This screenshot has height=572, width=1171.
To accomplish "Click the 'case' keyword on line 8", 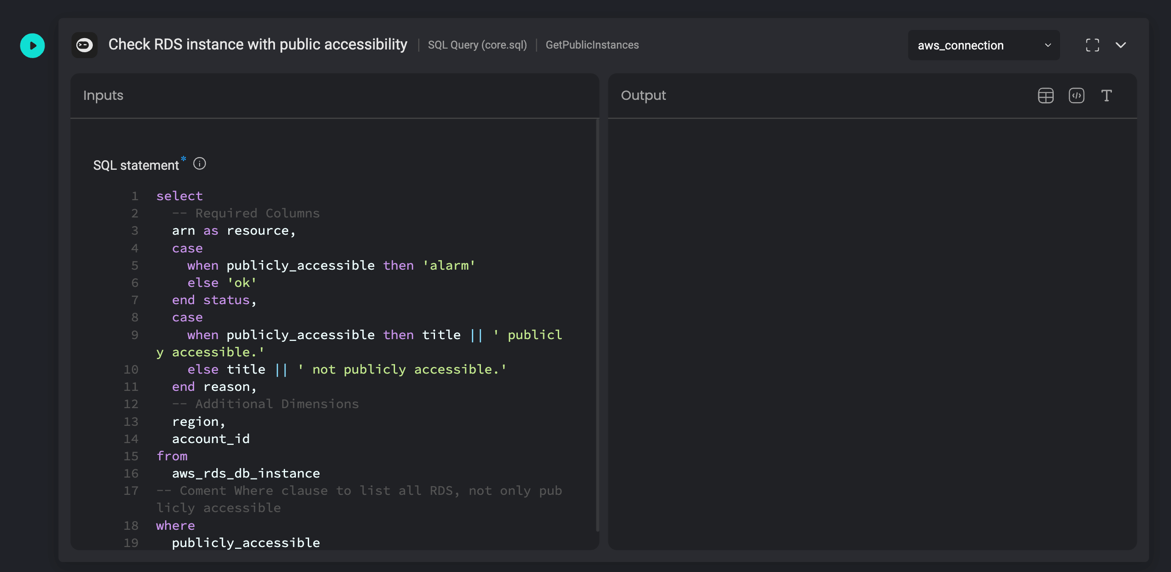I will (187, 317).
